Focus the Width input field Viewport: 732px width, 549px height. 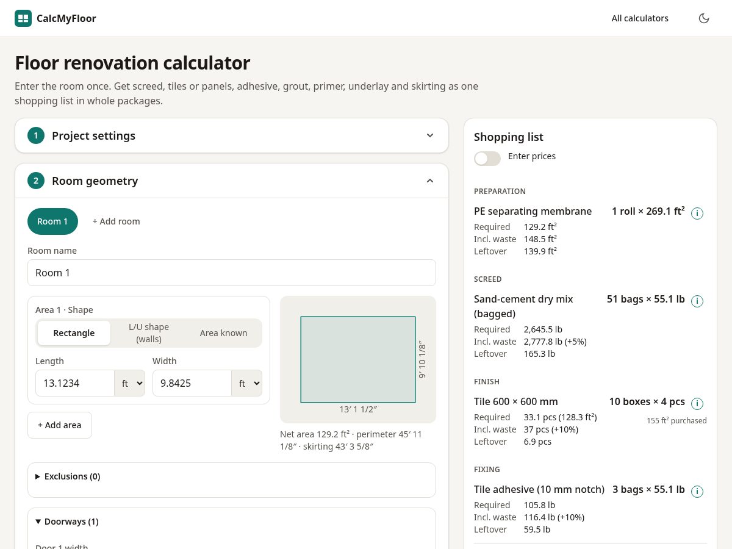[192, 383]
